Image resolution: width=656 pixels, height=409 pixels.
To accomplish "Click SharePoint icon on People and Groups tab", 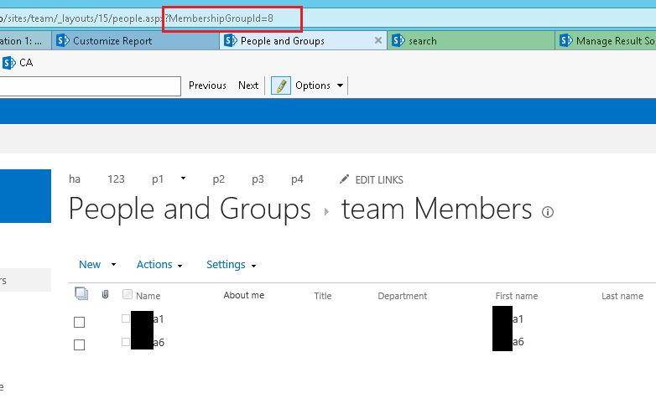I will [x=231, y=40].
